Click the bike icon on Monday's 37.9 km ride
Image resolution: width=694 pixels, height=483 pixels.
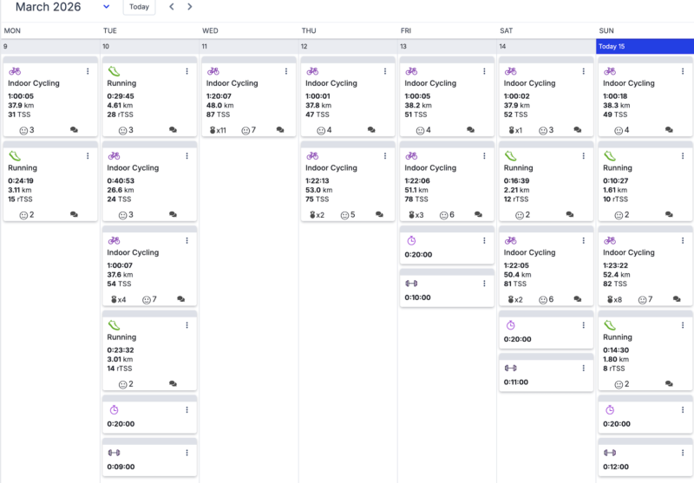15,71
